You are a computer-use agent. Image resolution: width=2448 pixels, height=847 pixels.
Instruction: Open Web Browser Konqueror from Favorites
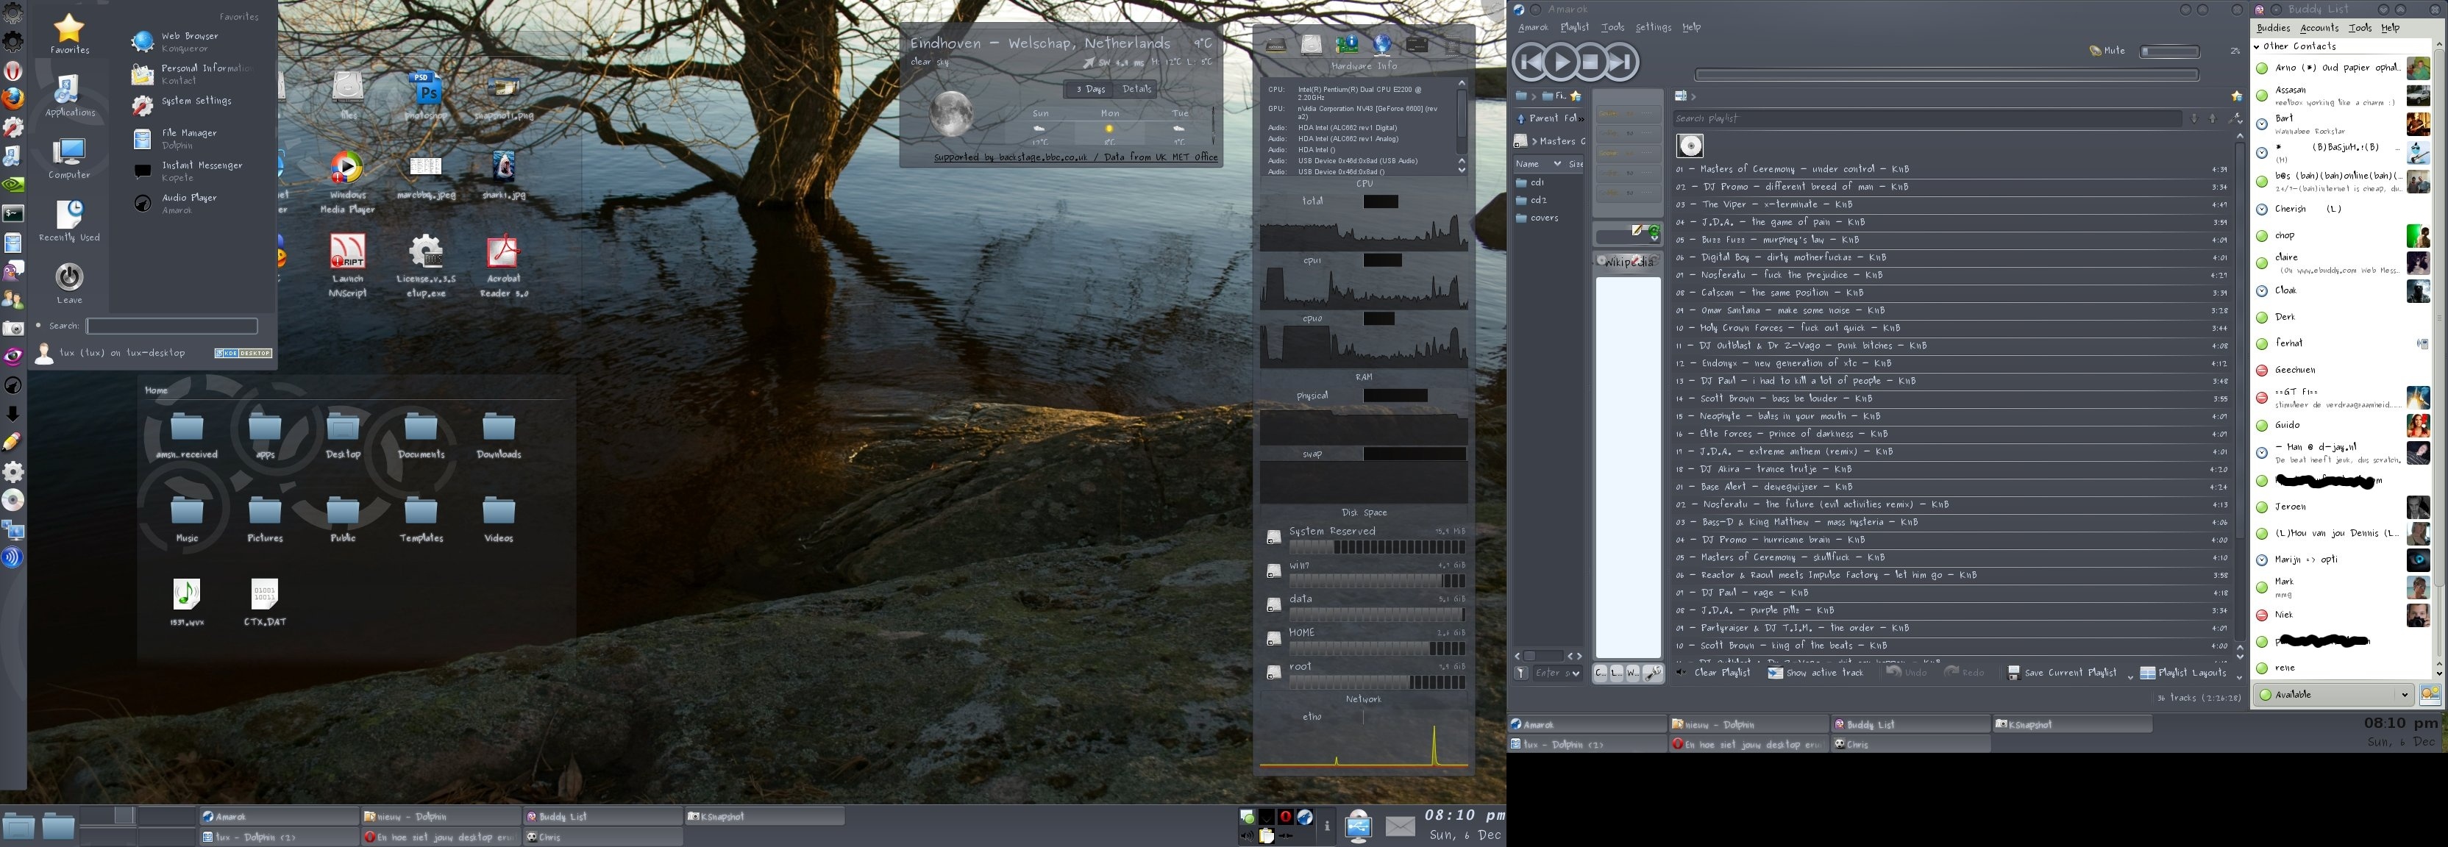pos(188,41)
